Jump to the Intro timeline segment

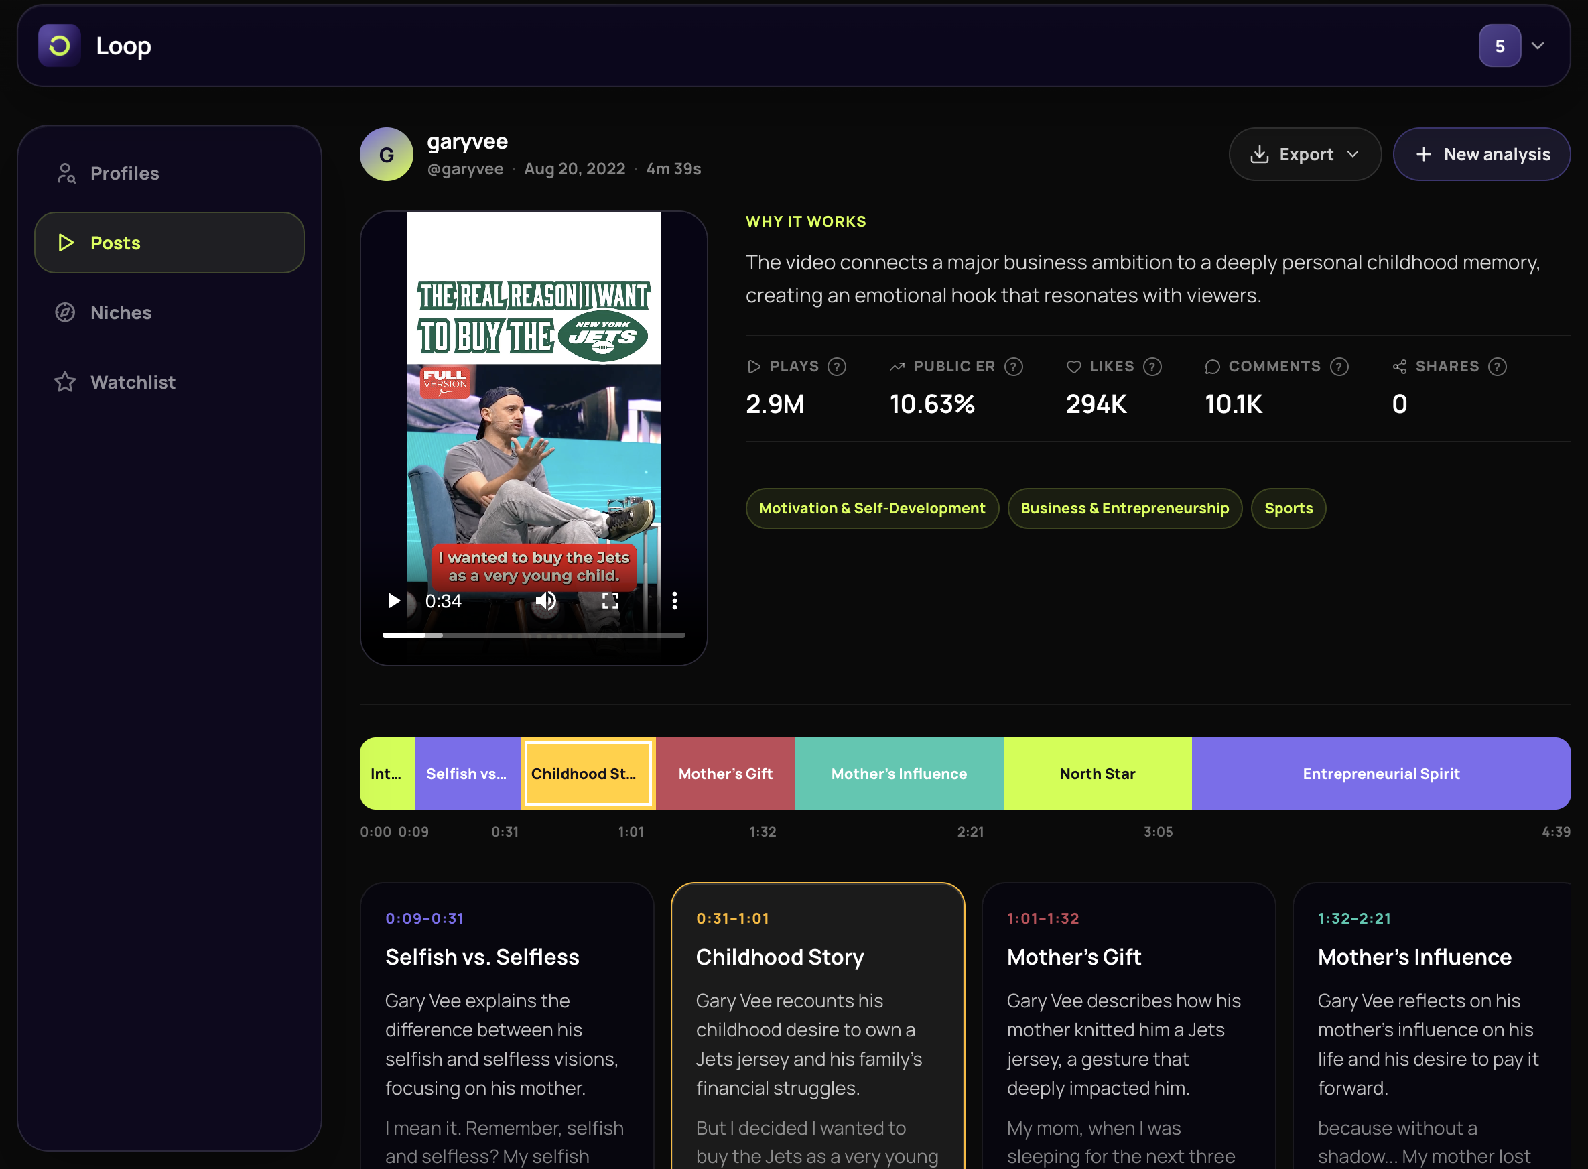388,774
